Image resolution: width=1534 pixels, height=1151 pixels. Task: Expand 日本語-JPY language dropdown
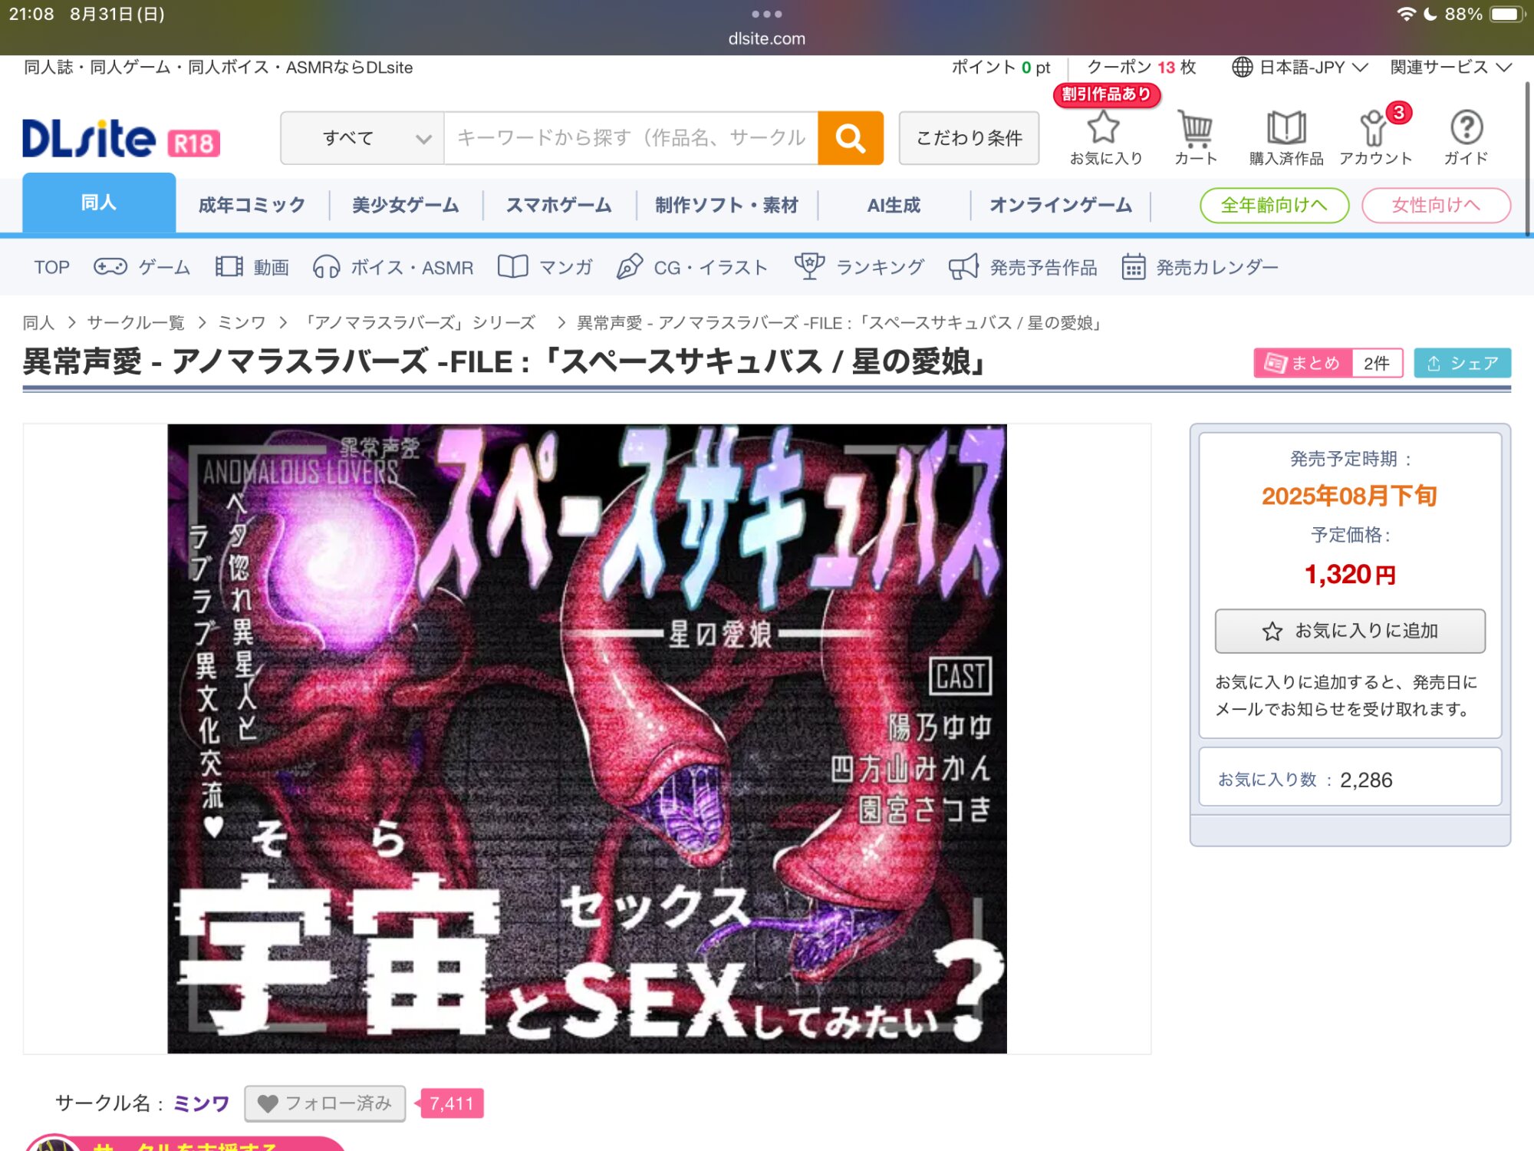tap(1300, 68)
